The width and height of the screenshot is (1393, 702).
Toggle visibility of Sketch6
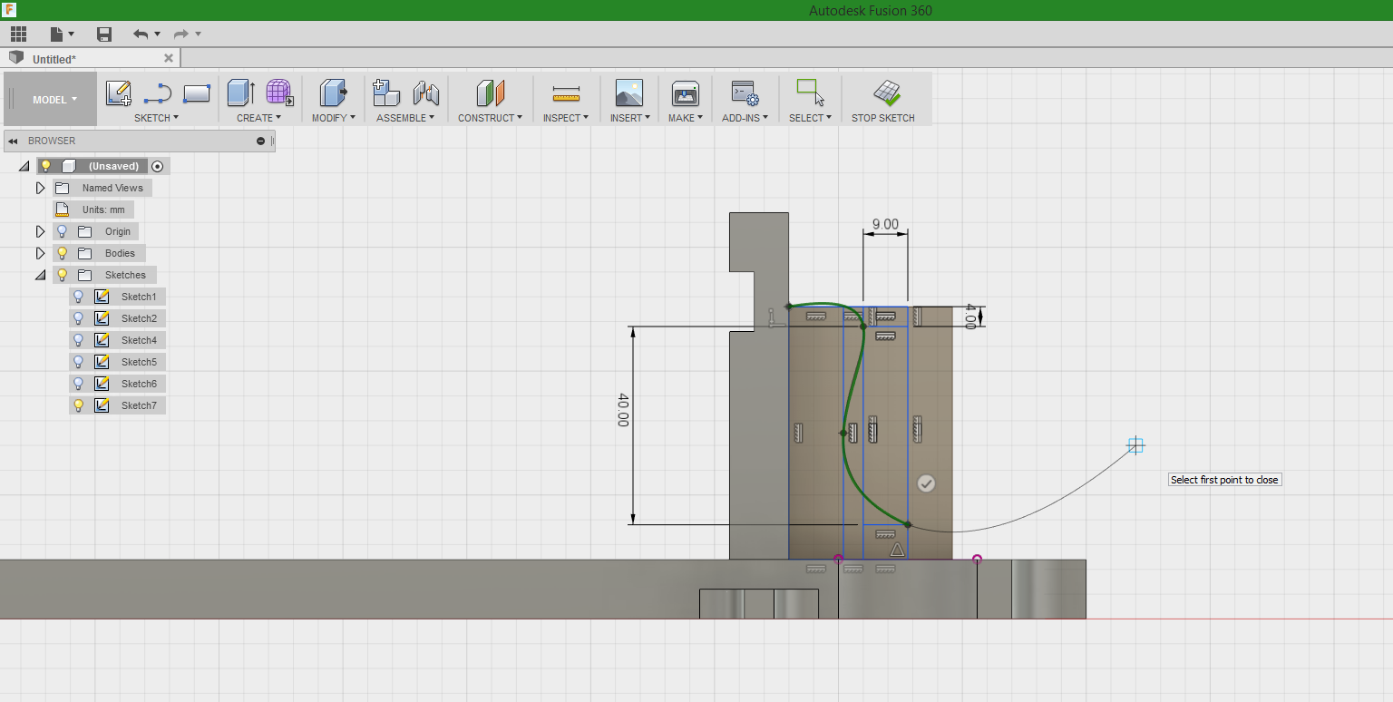click(78, 384)
